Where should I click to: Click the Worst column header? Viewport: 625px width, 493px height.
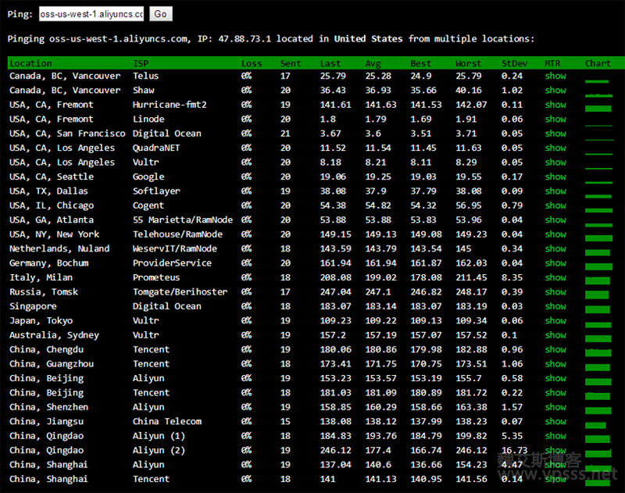pyautogui.click(x=468, y=63)
